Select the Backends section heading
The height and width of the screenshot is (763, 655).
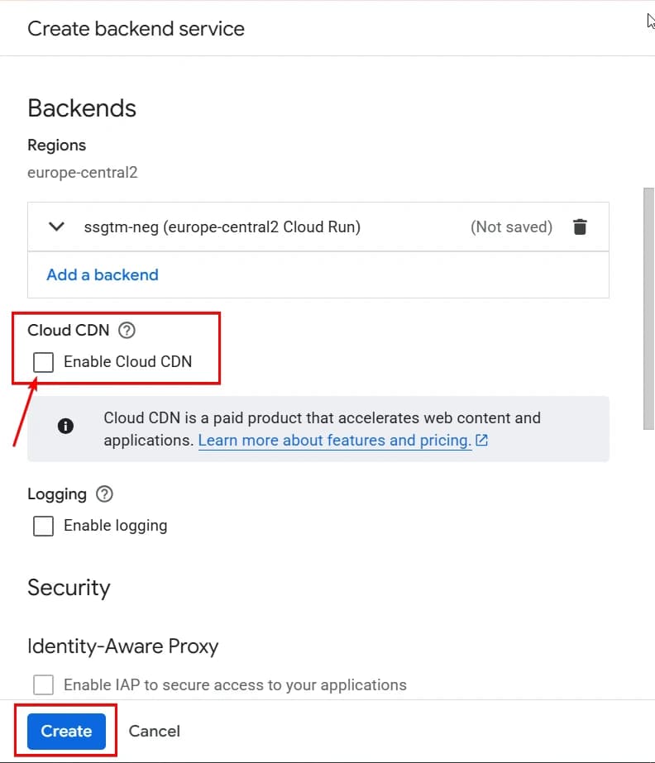(82, 107)
